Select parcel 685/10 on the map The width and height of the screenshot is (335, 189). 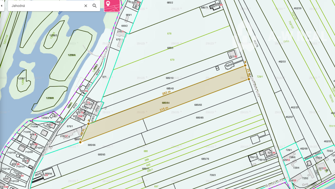click(x=170, y=78)
